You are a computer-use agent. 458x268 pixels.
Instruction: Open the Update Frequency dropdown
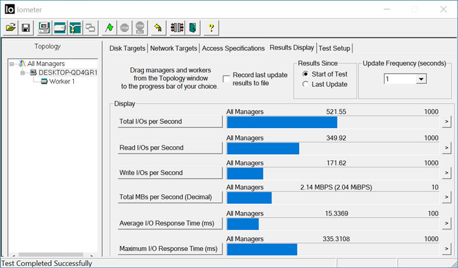click(x=421, y=79)
